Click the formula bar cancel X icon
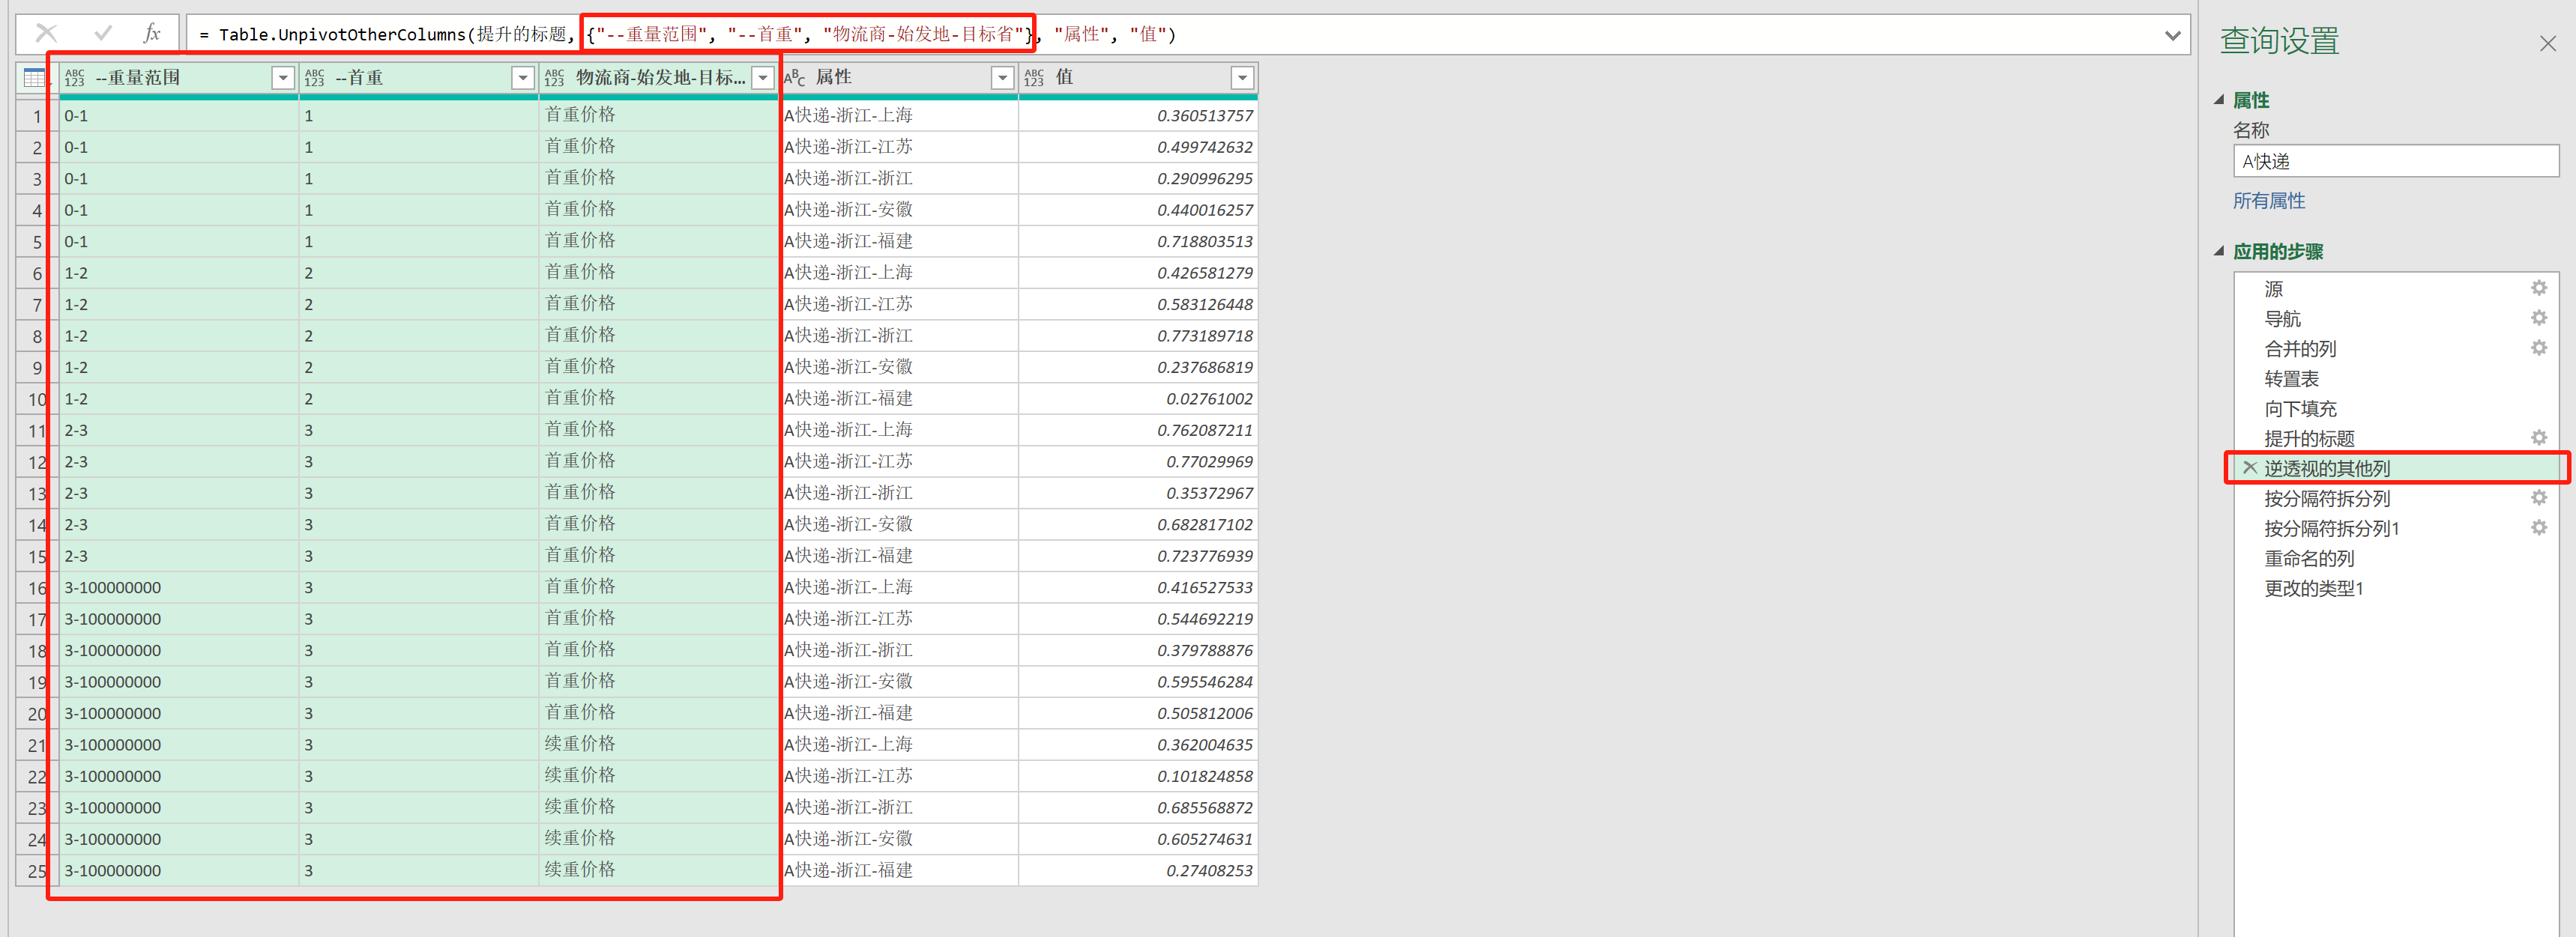Viewport: 2576px width, 937px height. click(x=46, y=33)
